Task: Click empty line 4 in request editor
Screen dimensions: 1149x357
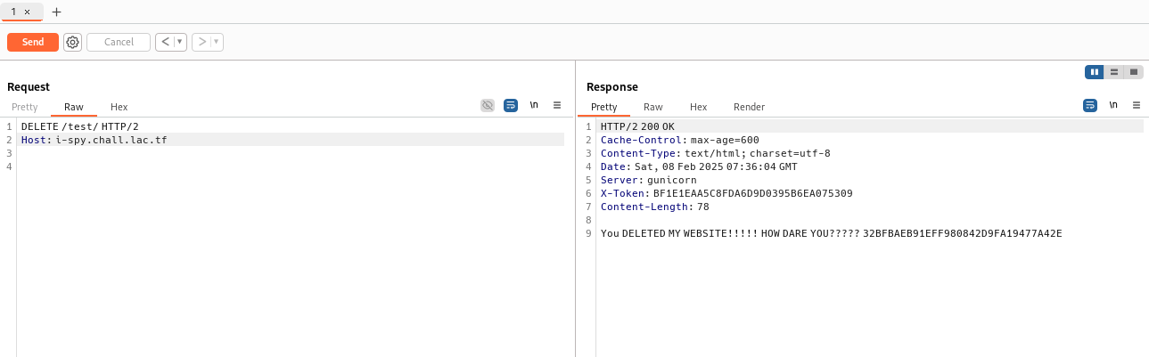Action: pyautogui.click(x=291, y=166)
